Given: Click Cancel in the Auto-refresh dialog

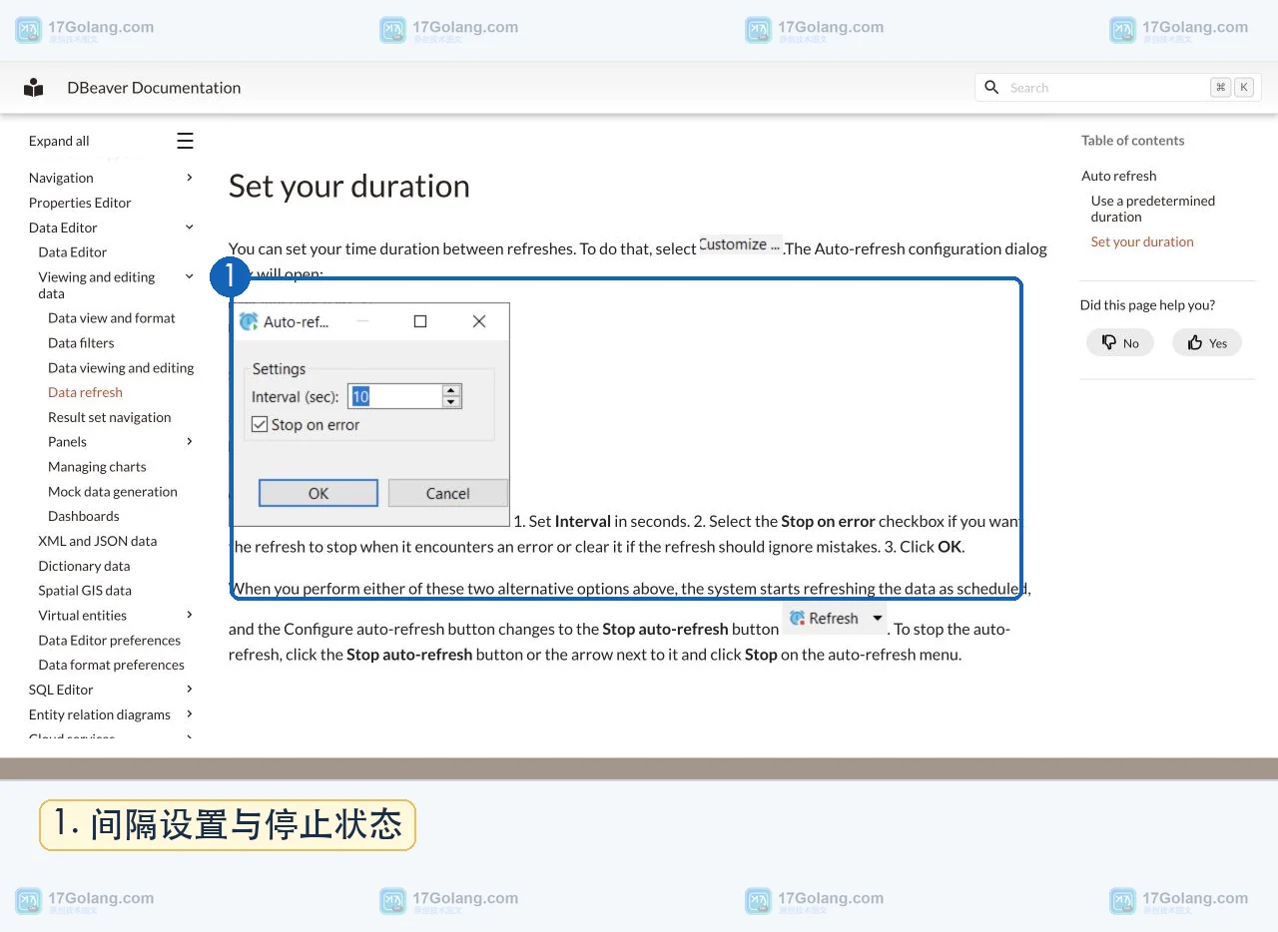Looking at the screenshot, I should (447, 493).
